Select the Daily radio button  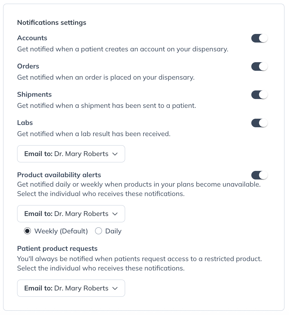click(99, 231)
